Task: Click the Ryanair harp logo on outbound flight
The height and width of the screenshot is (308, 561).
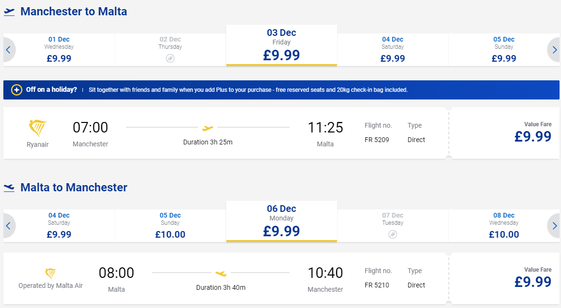Action: (x=37, y=129)
